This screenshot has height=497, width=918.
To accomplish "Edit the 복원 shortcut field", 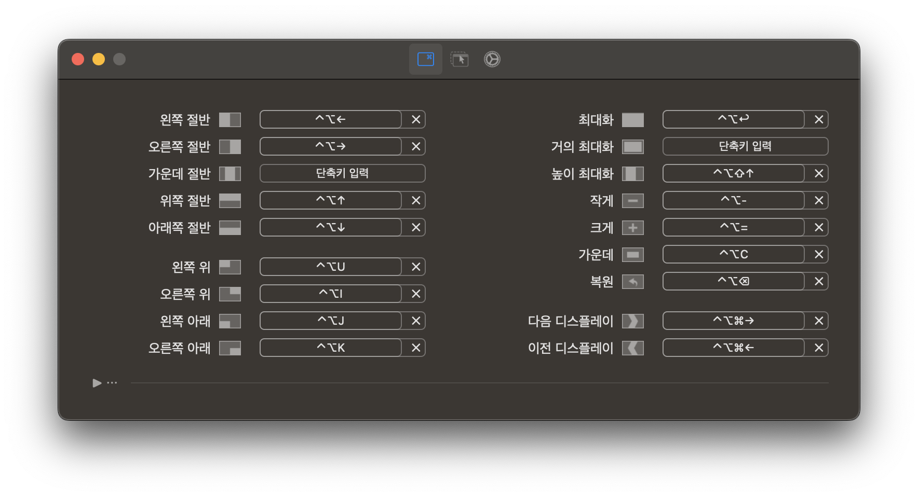I will coord(734,281).
